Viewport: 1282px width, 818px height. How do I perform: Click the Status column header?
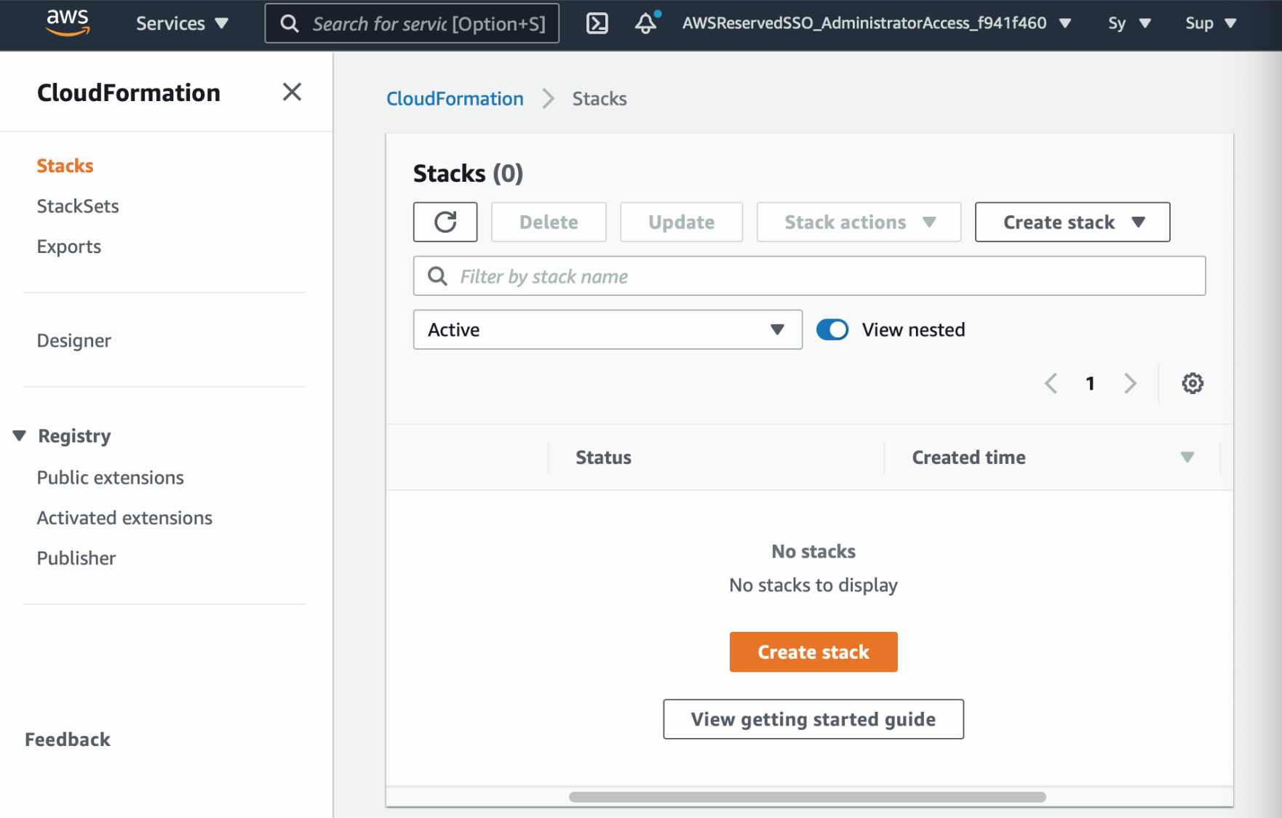click(x=603, y=457)
